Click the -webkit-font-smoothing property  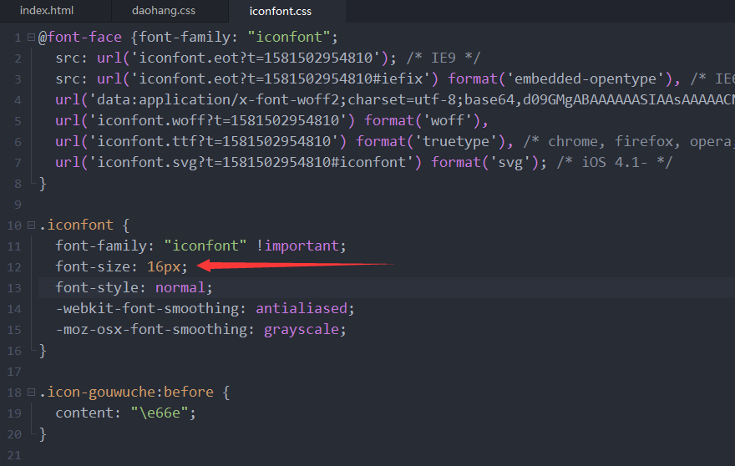point(148,308)
